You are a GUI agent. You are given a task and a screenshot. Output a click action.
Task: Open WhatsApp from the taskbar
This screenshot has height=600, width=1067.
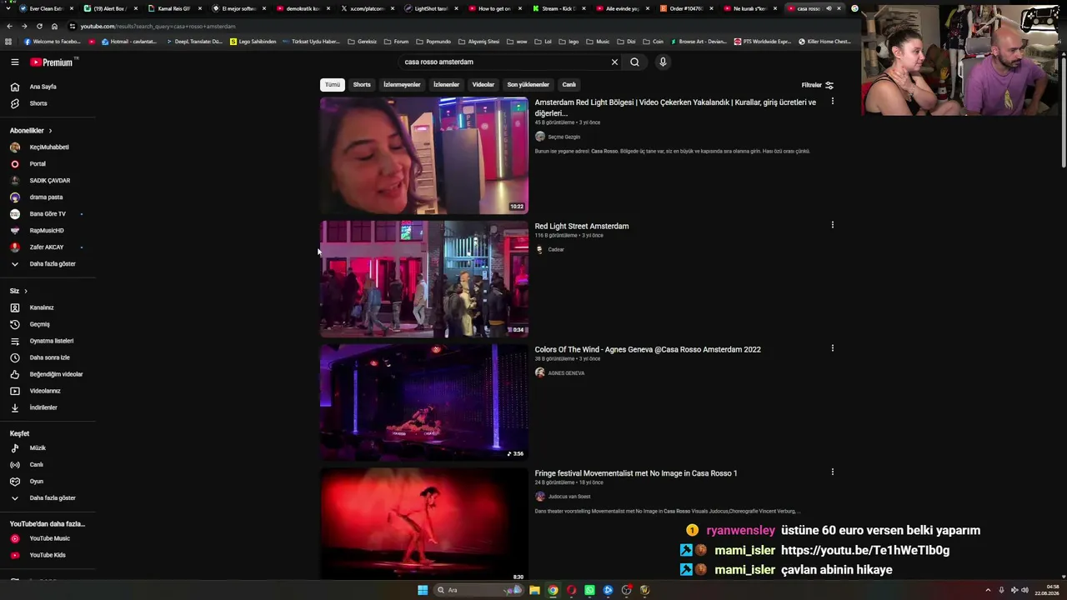[589, 590]
